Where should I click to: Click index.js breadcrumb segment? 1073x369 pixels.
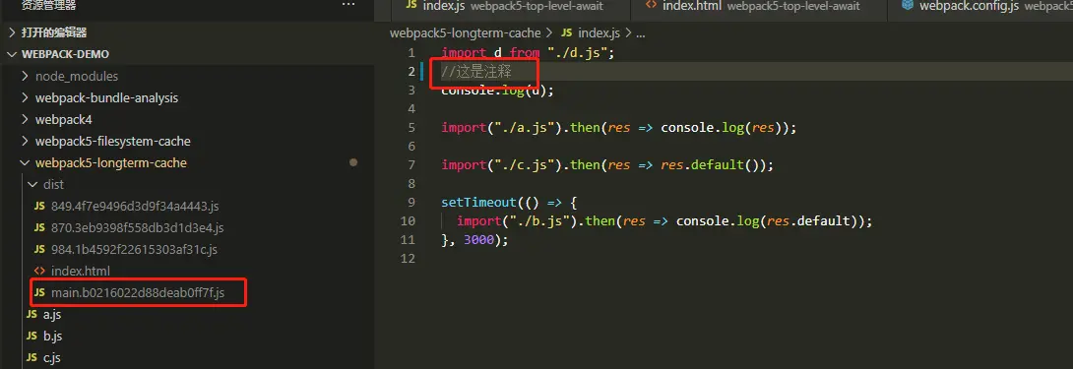pyautogui.click(x=599, y=32)
